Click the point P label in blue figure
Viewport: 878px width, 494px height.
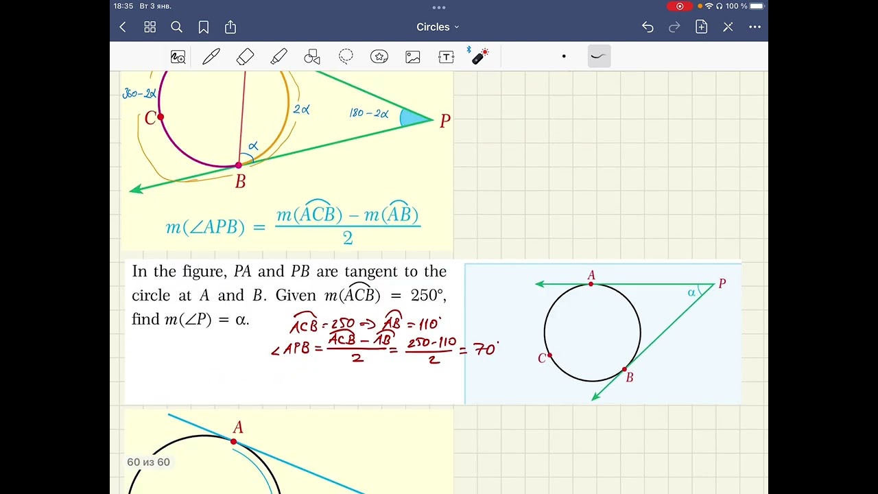[722, 283]
